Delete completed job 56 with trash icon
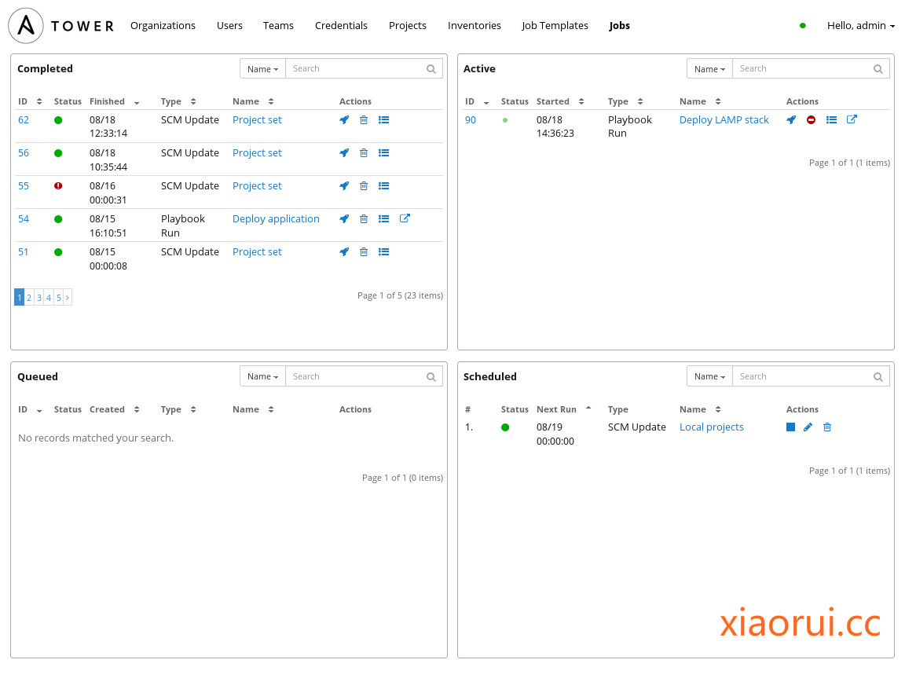905x678 pixels. click(364, 153)
